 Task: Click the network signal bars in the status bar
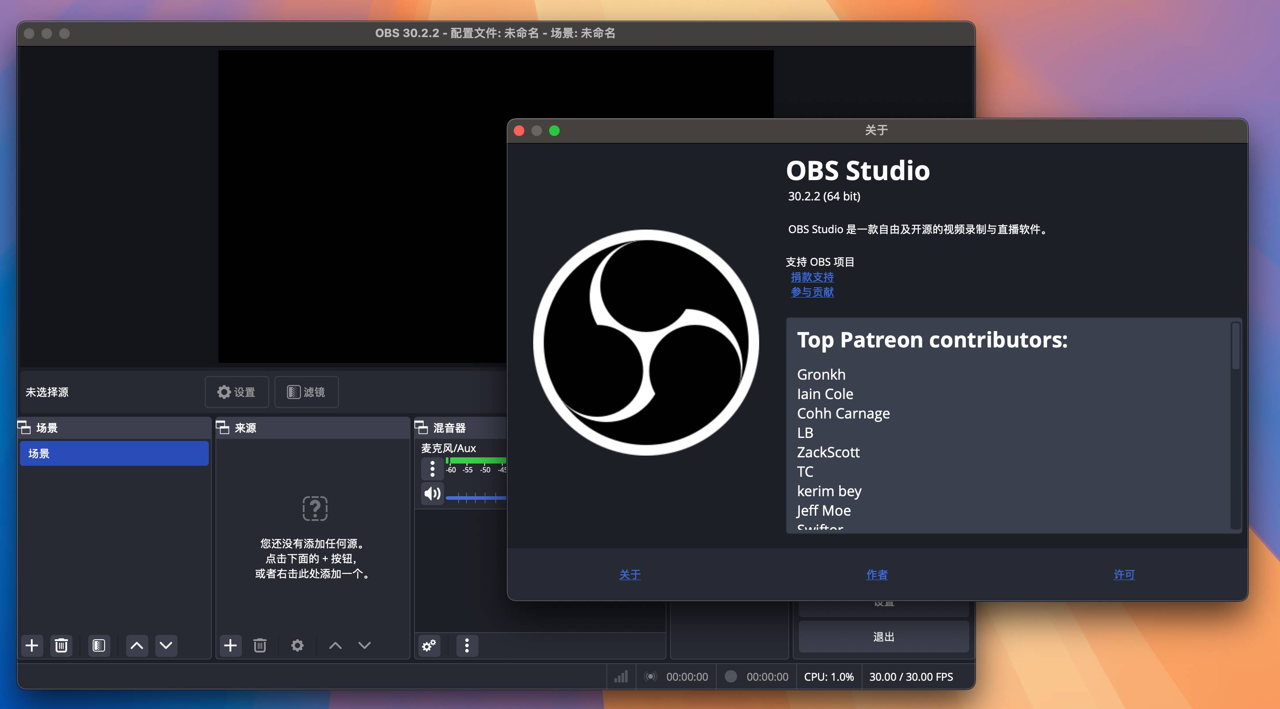(621, 676)
